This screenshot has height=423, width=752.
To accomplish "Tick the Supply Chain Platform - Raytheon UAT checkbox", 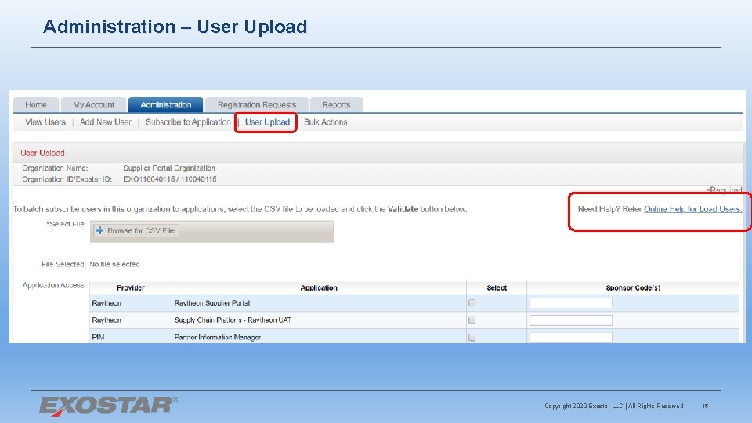I will (472, 320).
